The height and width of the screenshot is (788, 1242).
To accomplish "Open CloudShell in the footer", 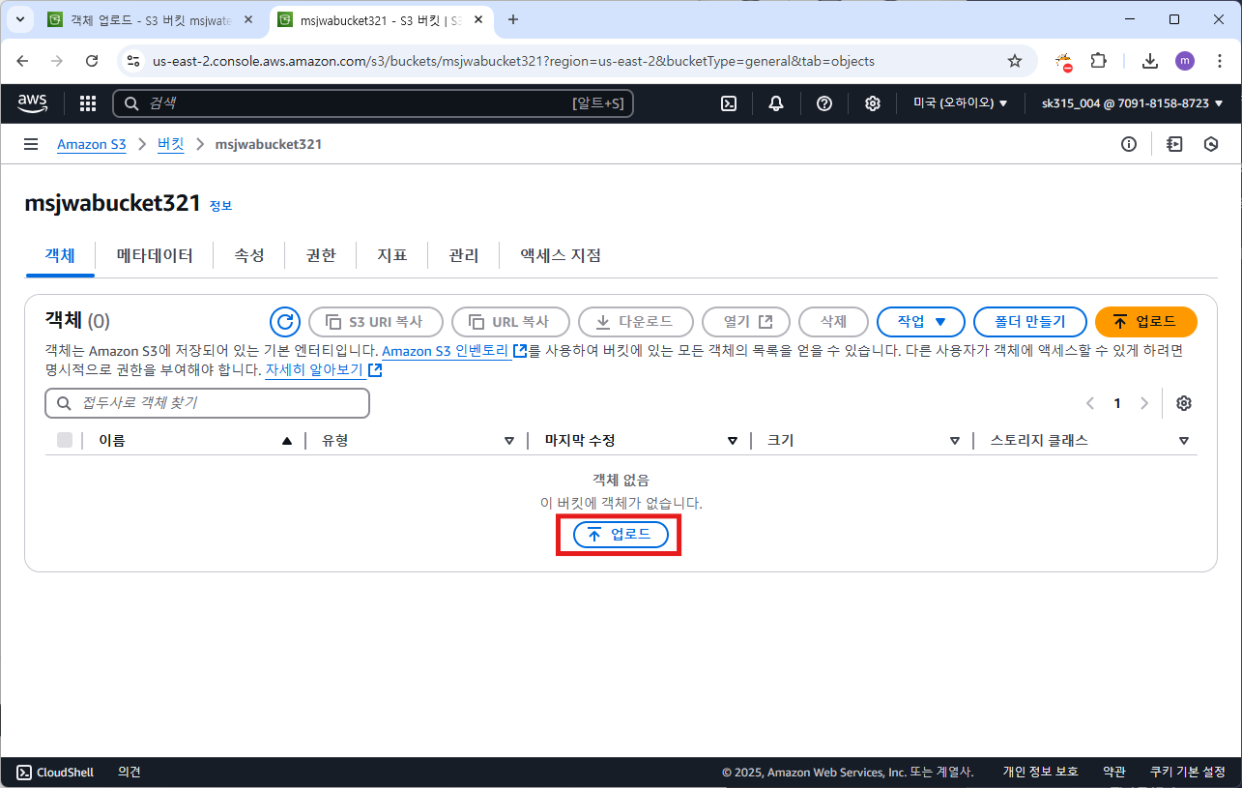I will tap(55, 773).
